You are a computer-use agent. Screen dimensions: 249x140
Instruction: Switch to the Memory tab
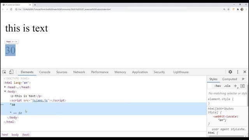120,72
